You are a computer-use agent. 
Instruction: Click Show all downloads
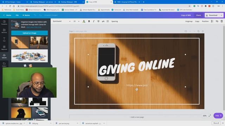click(216, 123)
